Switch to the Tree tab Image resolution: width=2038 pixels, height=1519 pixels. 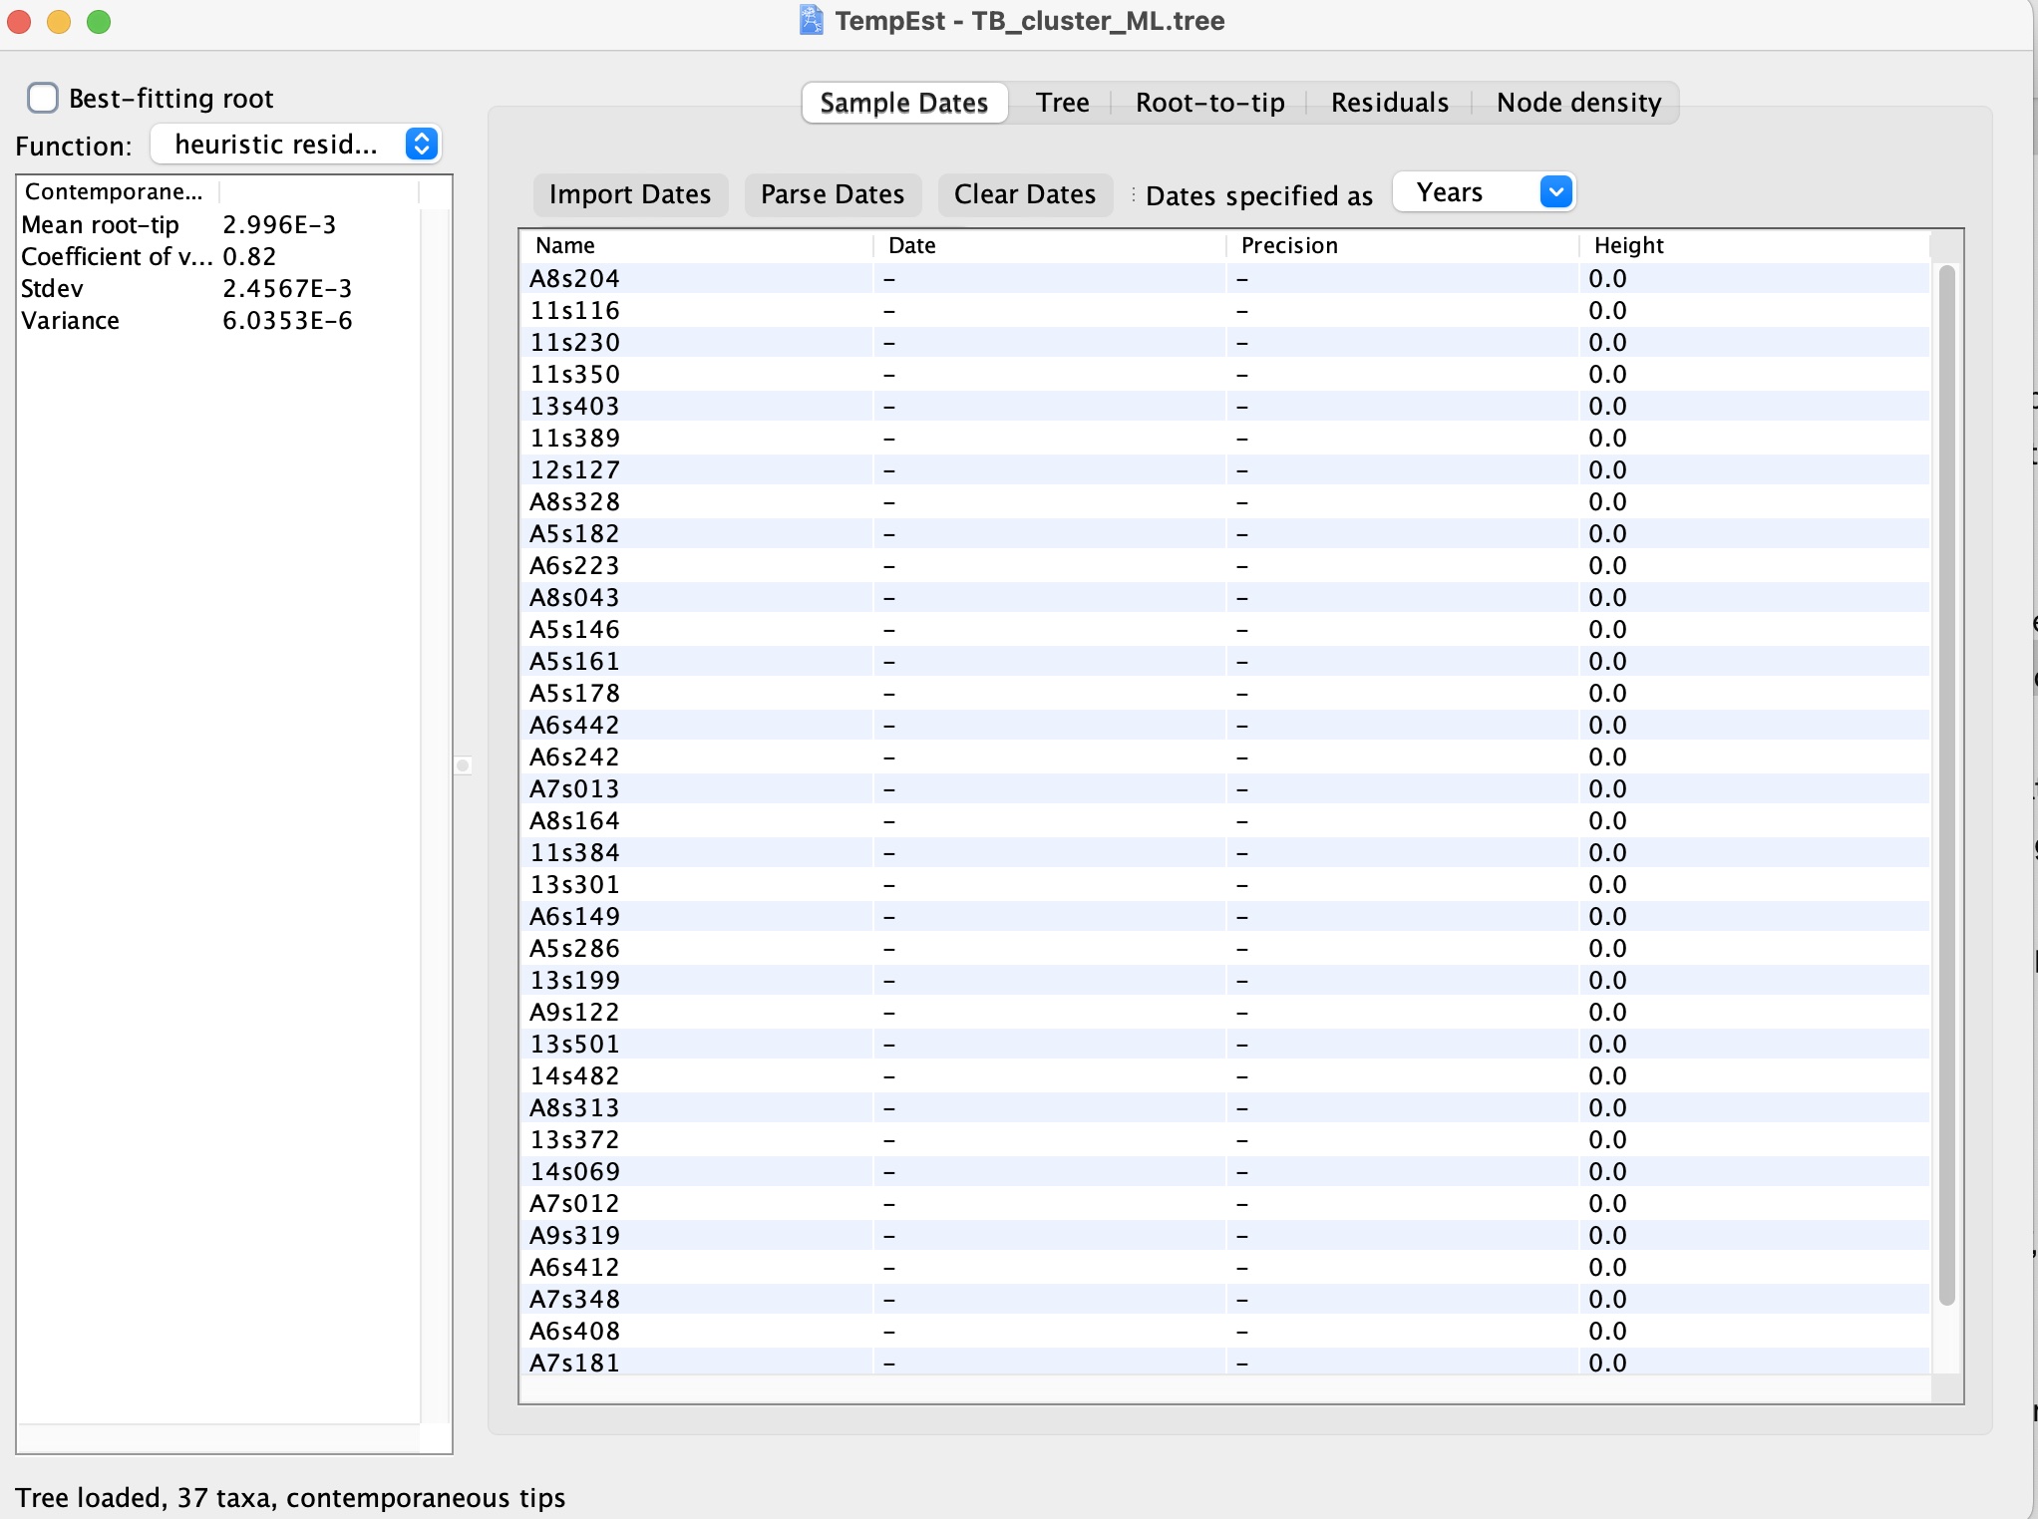tap(1062, 103)
